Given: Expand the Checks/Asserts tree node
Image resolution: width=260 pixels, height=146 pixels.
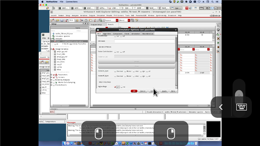Looking at the screenshot, I should click(x=52, y=85).
